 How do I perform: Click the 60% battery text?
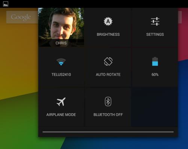click(x=155, y=74)
